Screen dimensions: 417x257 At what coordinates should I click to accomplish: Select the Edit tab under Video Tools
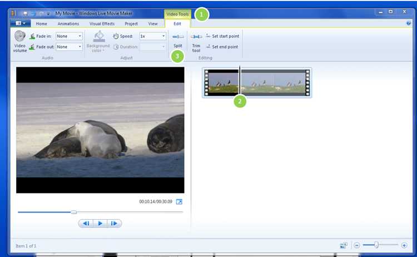[177, 24]
